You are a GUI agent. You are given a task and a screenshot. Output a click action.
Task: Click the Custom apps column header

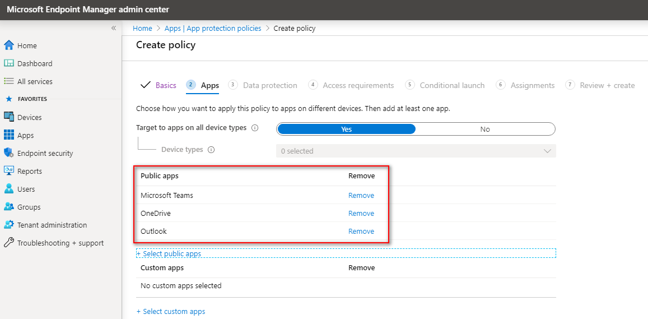[162, 267]
